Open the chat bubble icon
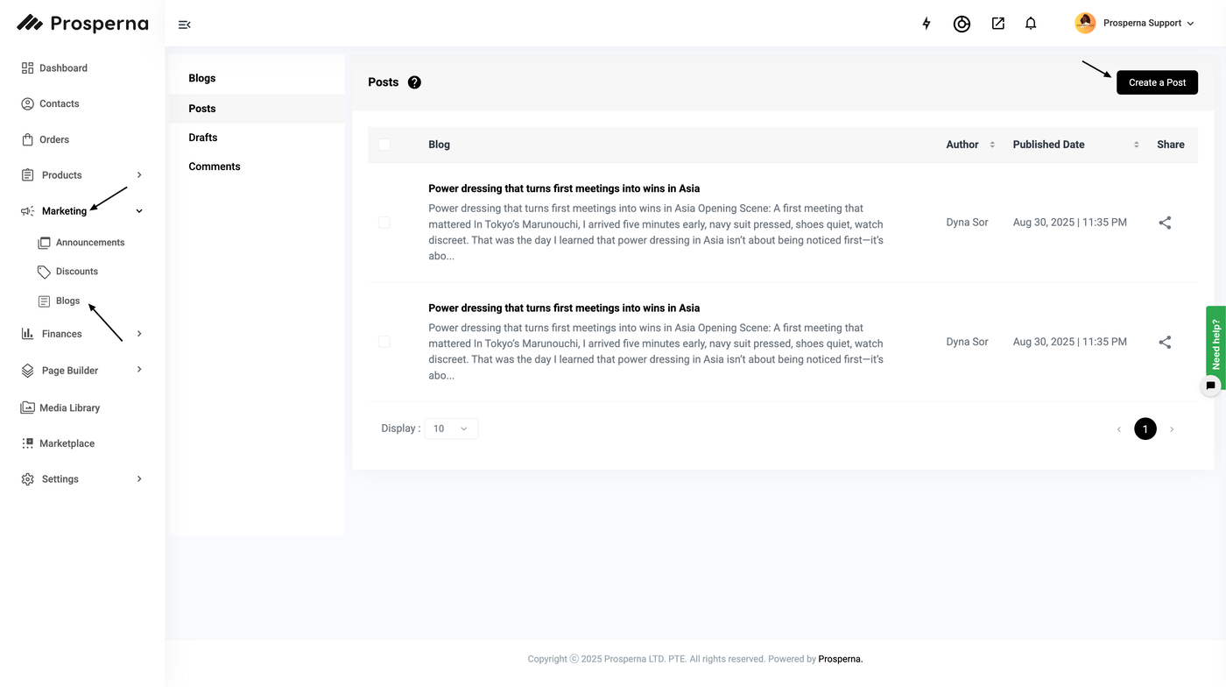1226x687 pixels. (1210, 386)
